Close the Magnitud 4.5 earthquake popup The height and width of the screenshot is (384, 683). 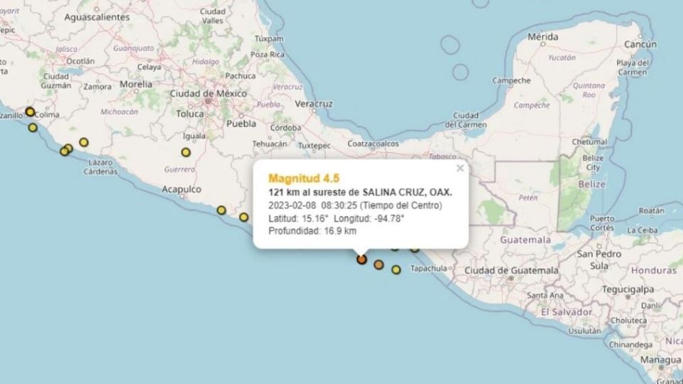click(460, 169)
